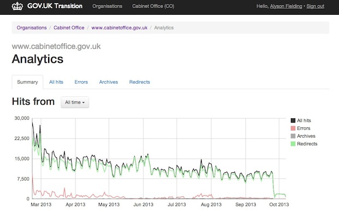Viewport: 339px width, 215px height.
Task: Switch to the Errors tab
Action: tap(81, 82)
